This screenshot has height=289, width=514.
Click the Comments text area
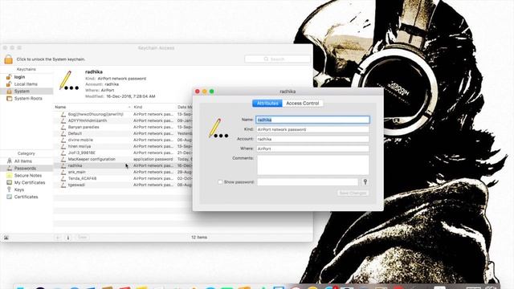coord(312,165)
